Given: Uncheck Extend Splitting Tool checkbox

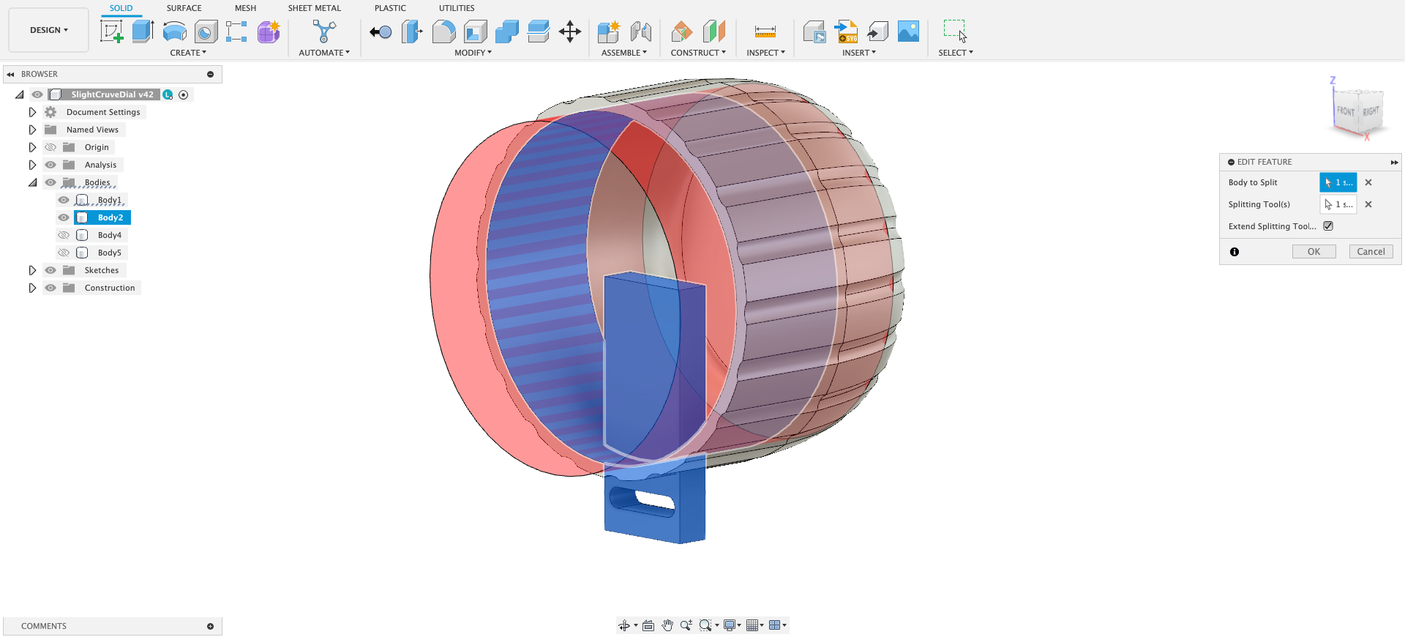Looking at the screenshot, I should 1328,226.
